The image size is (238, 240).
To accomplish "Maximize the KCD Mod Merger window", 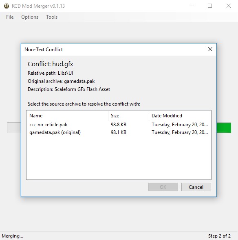I will point(210,6).
